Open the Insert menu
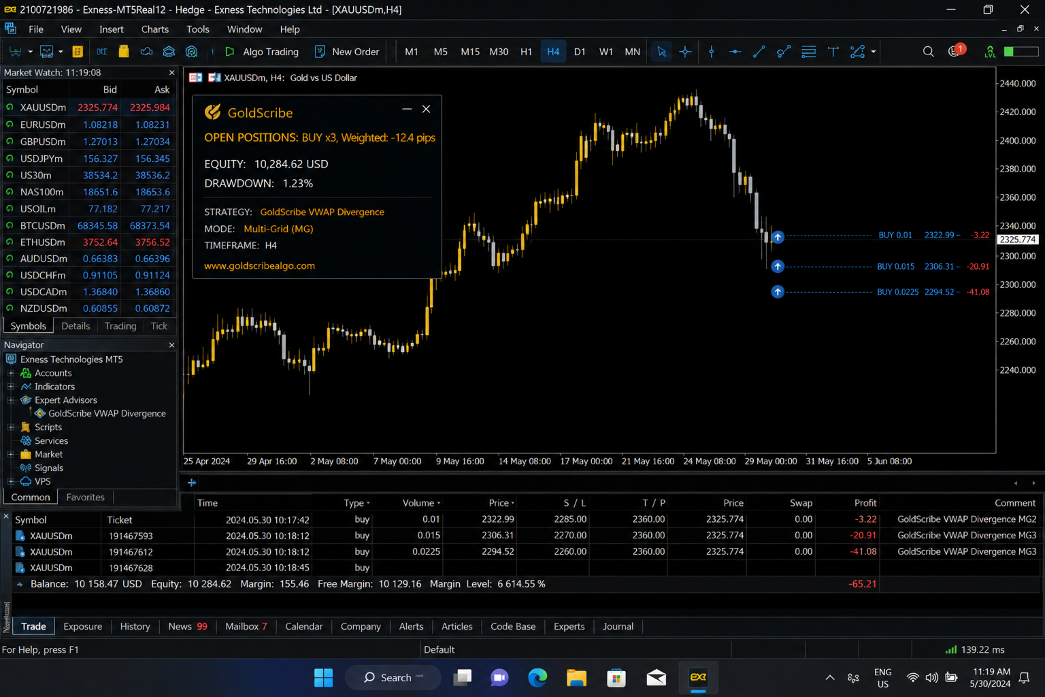Screen dimensions: 1045x697 click(112, 29)
